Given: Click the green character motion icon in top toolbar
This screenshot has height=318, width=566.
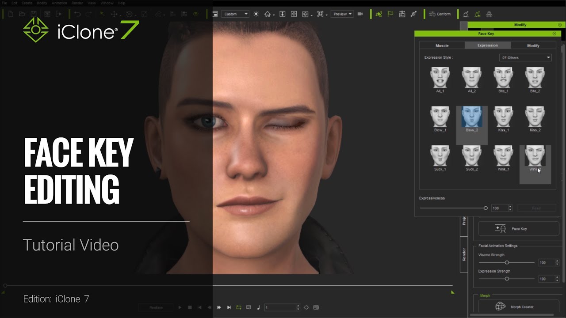Looking at the screenshot, I should tap(478, 14).
